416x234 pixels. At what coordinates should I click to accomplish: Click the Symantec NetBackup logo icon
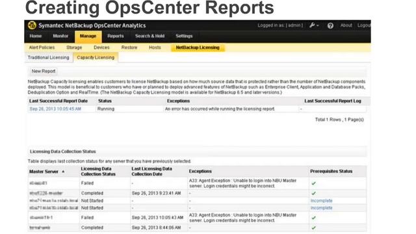(32, 25)
